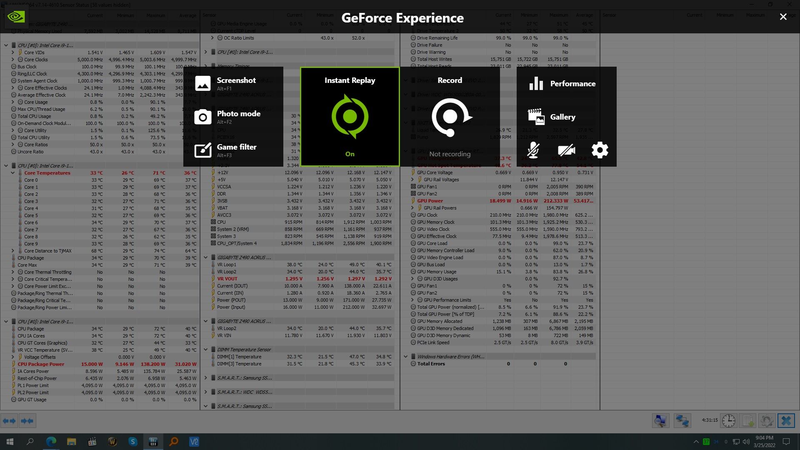Viewport: 800px width, 450px height.
Task: Select the Core 5 temperature row
Action: click(x=100, y=215)
